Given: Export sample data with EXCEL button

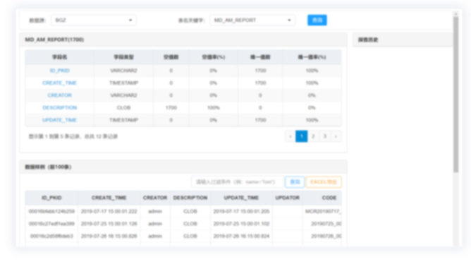Looking at the screenshot, I should click(x=324, y=182).
